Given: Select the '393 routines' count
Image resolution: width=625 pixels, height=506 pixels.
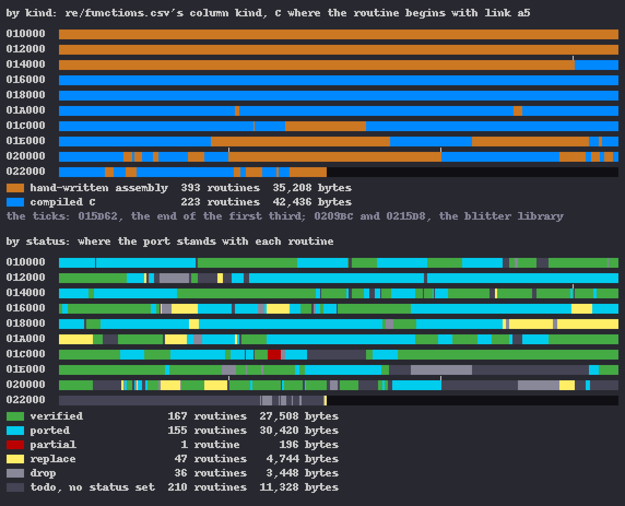Looking at the screenshot, I should point(220,188).
